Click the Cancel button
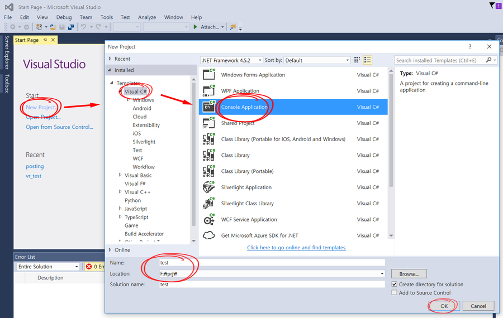 click(x=478, y=306)
